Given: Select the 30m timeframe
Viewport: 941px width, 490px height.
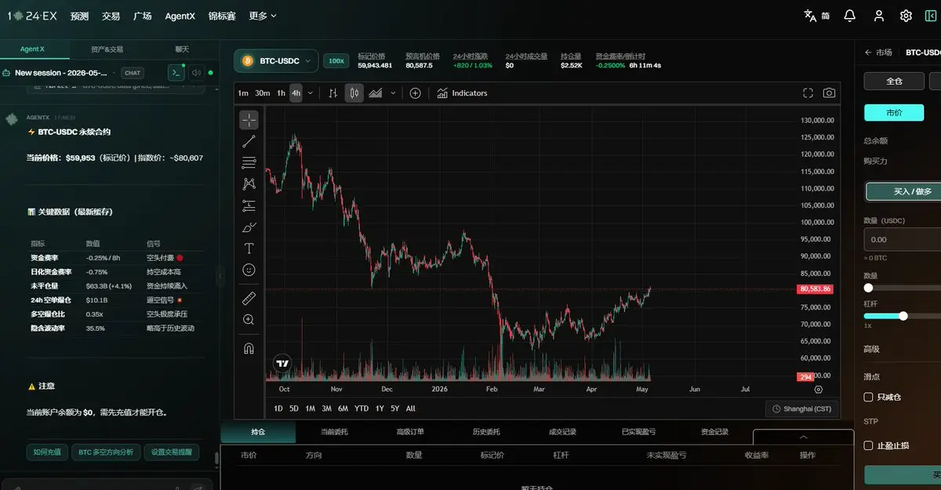Looking at the screenshot, I should 262,93.
